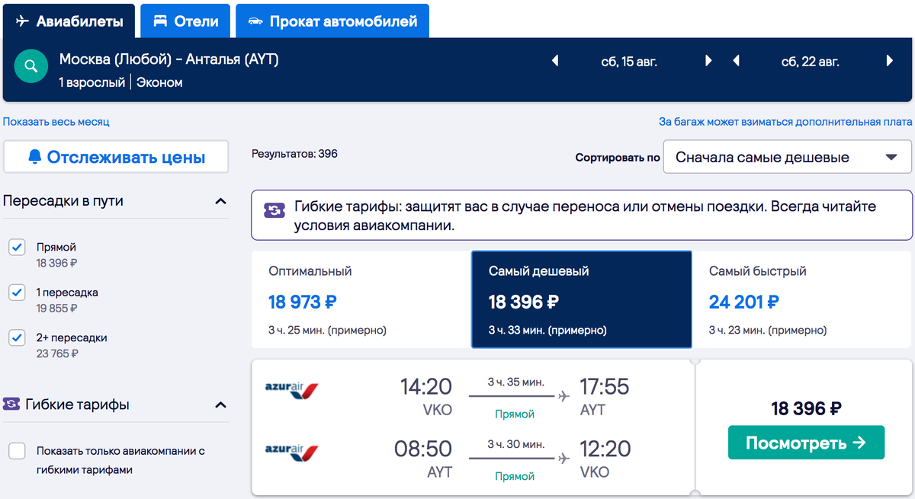The image size is (915, 499).
Task: Enable flexible fares airlines only checkbox
Action: click(x=18, y=451)
